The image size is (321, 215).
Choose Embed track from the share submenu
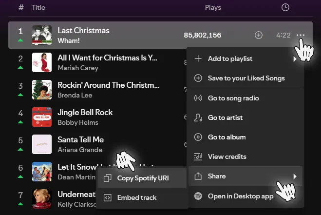137,197
